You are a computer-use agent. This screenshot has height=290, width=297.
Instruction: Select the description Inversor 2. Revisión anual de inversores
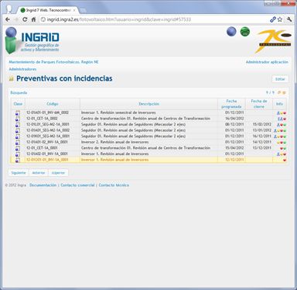(114, 142)
